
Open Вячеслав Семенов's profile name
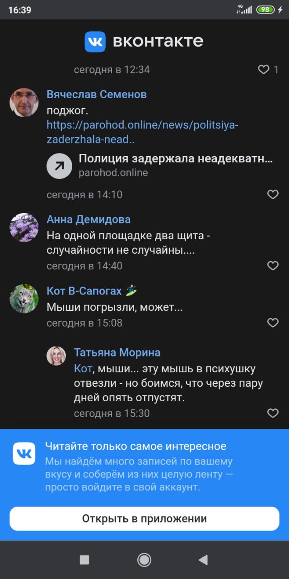pyautogui.click(x=97, y=95)
